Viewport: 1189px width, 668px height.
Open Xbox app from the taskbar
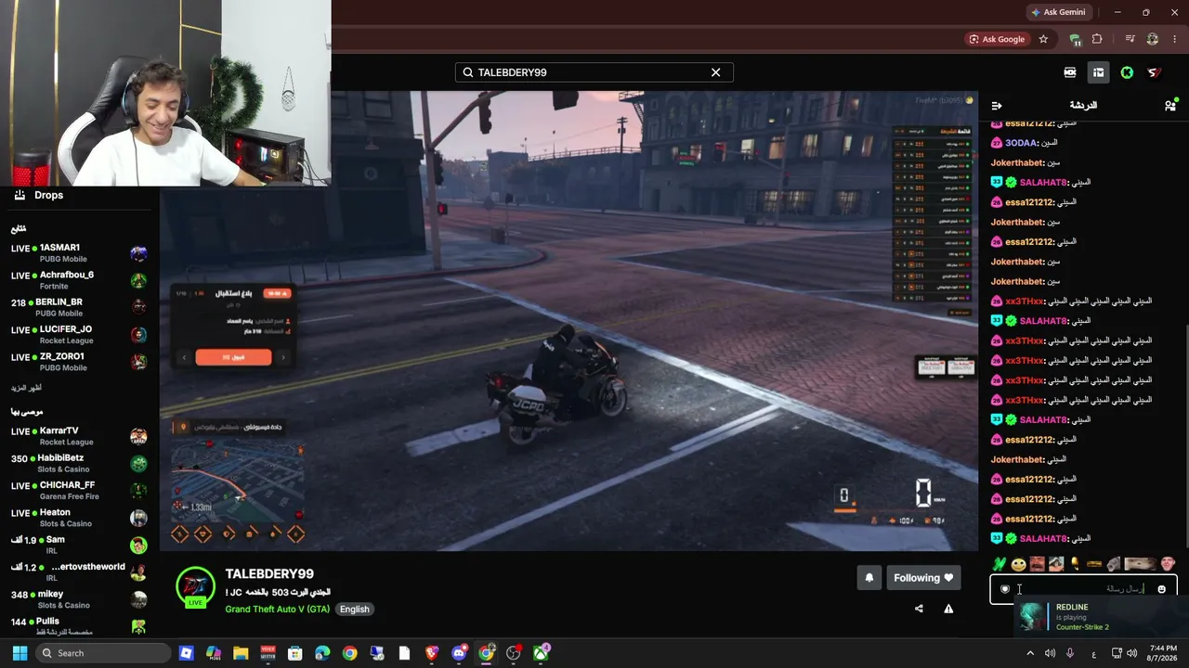click(541, 653)
